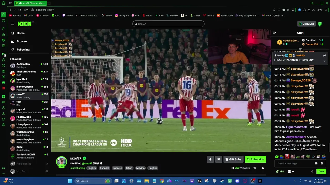Screen dimensions: 330x185
Task: Click the green profile avatar top right
Action: click(x=320, y=24)
